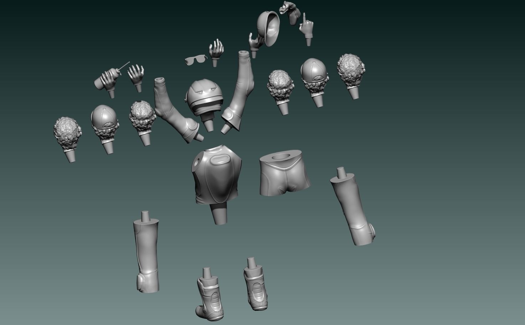Select the open hand beside the sunglasses
525x325 pixels.
click(x=215, y=53)
